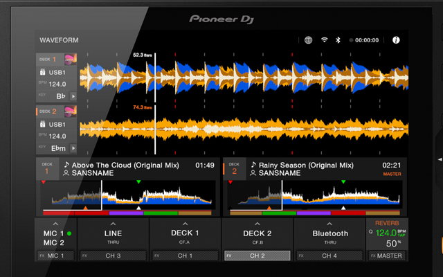Click Above The Cloud track overview waveform
This screenshot has width=443, height=277.
coord(127,196)
